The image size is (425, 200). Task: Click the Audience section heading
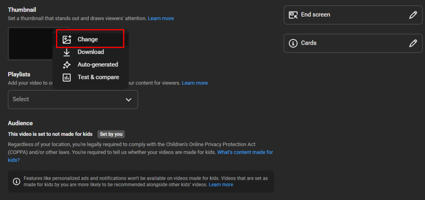[20, 123]
